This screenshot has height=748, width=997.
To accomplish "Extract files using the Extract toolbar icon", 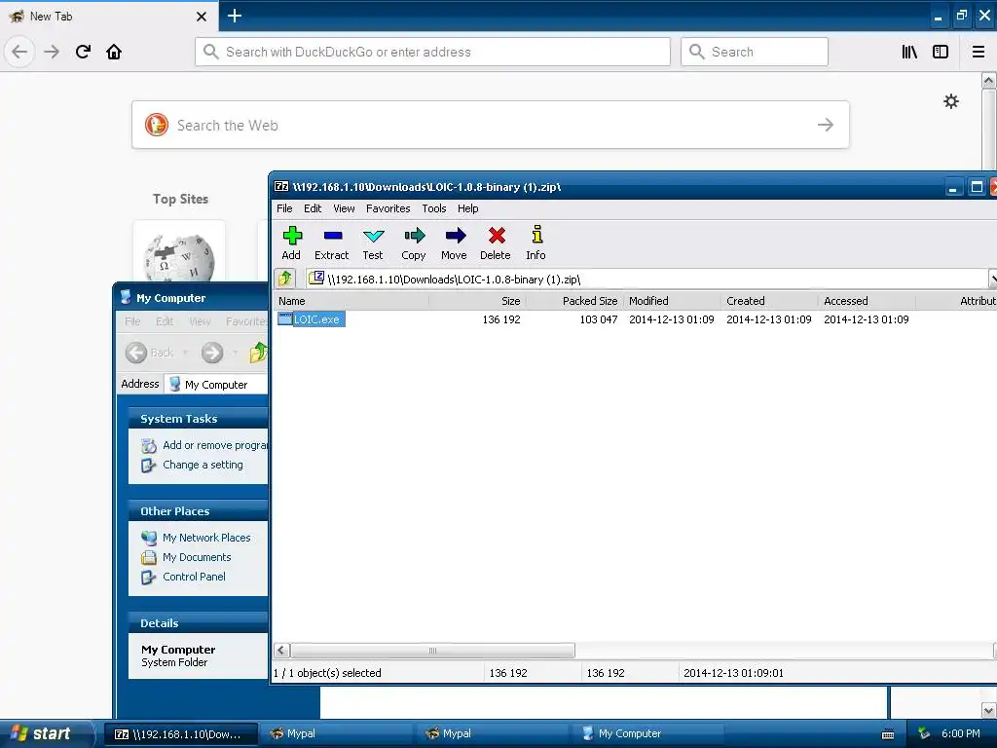I will 332,243.
